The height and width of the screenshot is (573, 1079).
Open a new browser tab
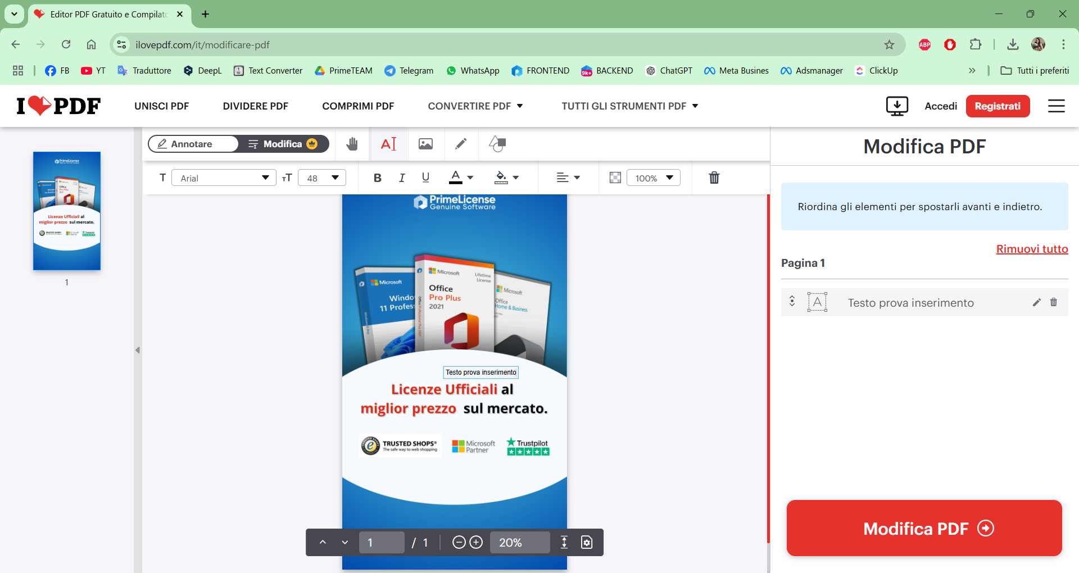point(206,14)
